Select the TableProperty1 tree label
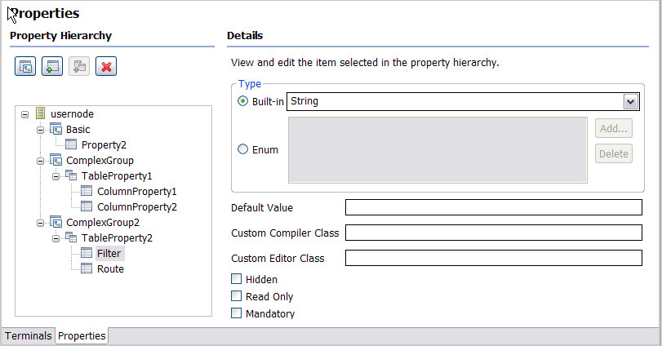This screenshot has height=346, width=662. click(x=117, y=176)
